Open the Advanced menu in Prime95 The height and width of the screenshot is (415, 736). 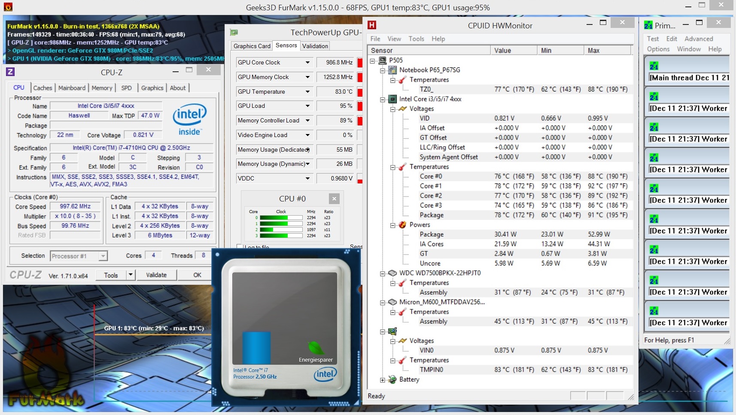(x=699, y=39)
